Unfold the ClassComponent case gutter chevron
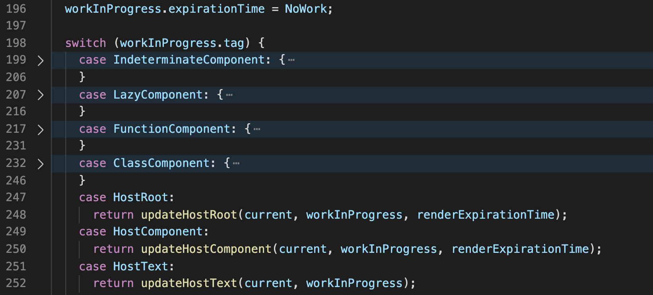Screen dimensions: 653x295 click(x=40, y=163)
